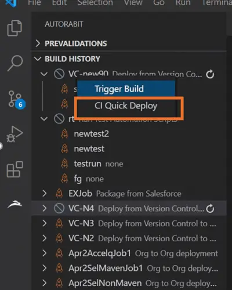Click refresh icon beside VC-N4
This screenshot has height=290, width=232.
pyautogui.click(x=210, y=208)
